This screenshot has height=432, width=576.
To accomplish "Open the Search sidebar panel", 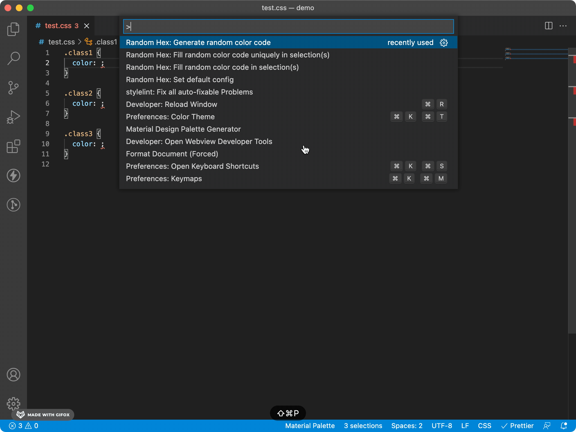I will click(13, 58).
